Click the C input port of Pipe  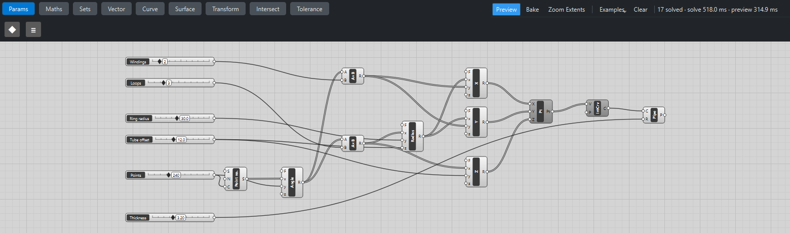[x=643, y=111]
